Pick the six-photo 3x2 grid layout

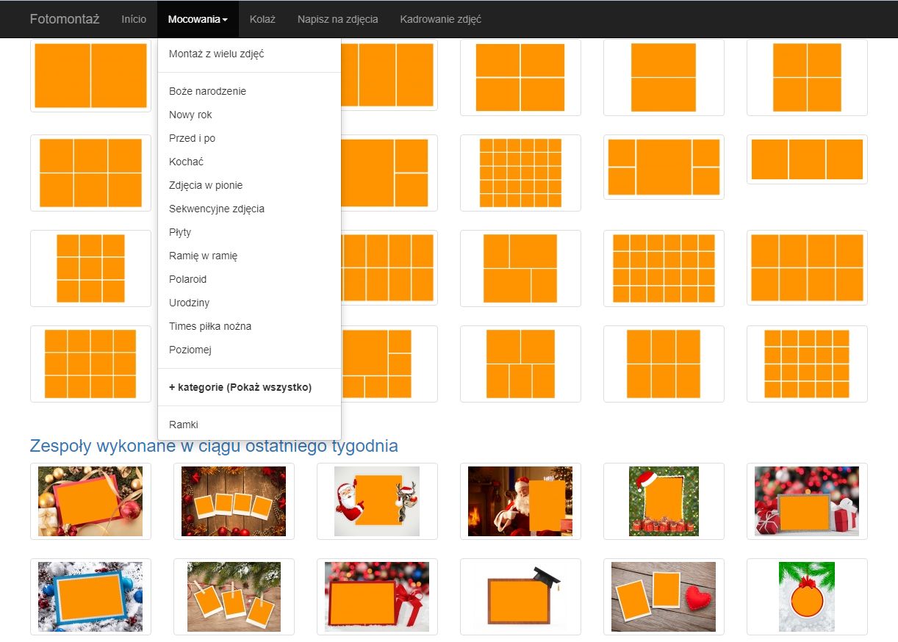(x=90, y=173)
